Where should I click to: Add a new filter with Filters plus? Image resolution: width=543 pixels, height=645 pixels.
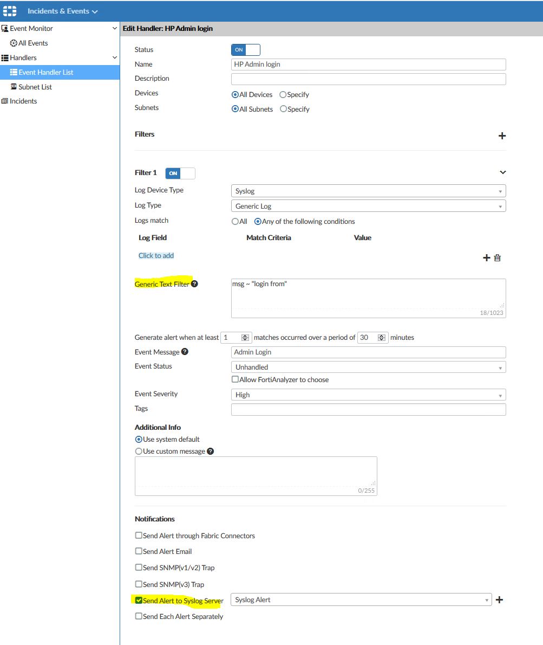tap(502, 136)
